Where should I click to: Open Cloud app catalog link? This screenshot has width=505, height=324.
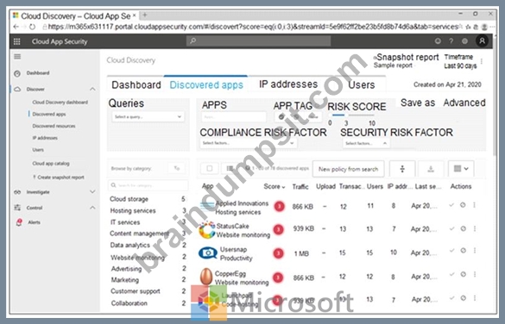coord(51,163)
